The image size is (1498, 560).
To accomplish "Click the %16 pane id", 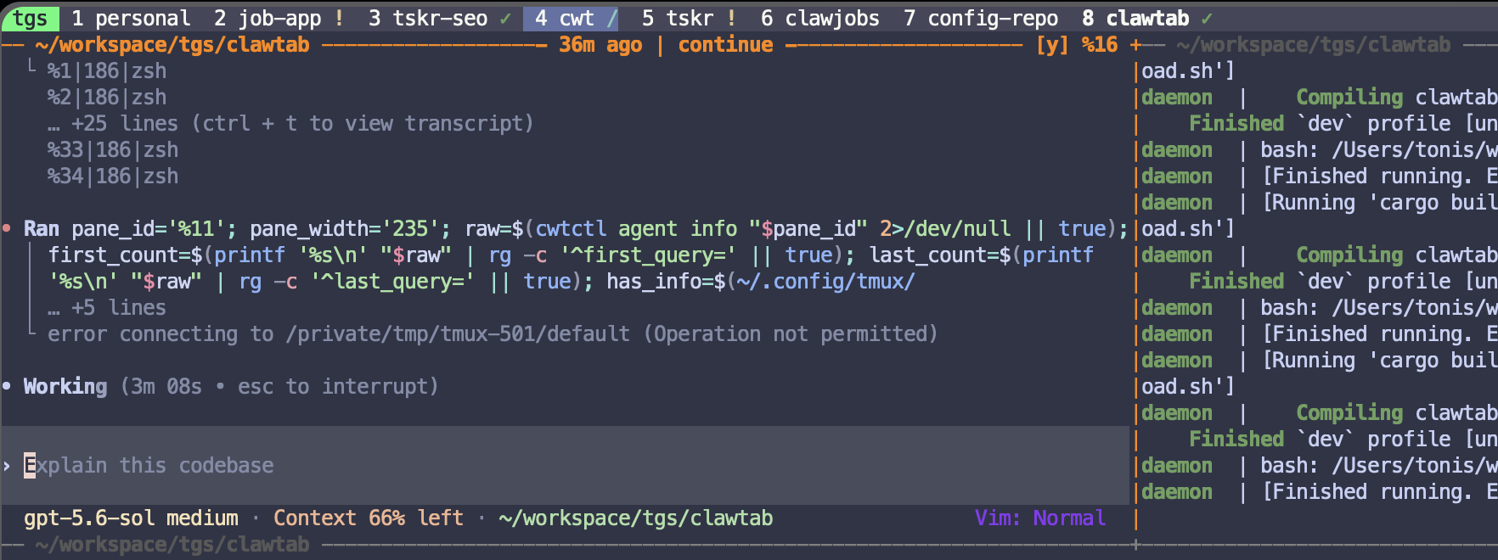I will pos(1100,44).
